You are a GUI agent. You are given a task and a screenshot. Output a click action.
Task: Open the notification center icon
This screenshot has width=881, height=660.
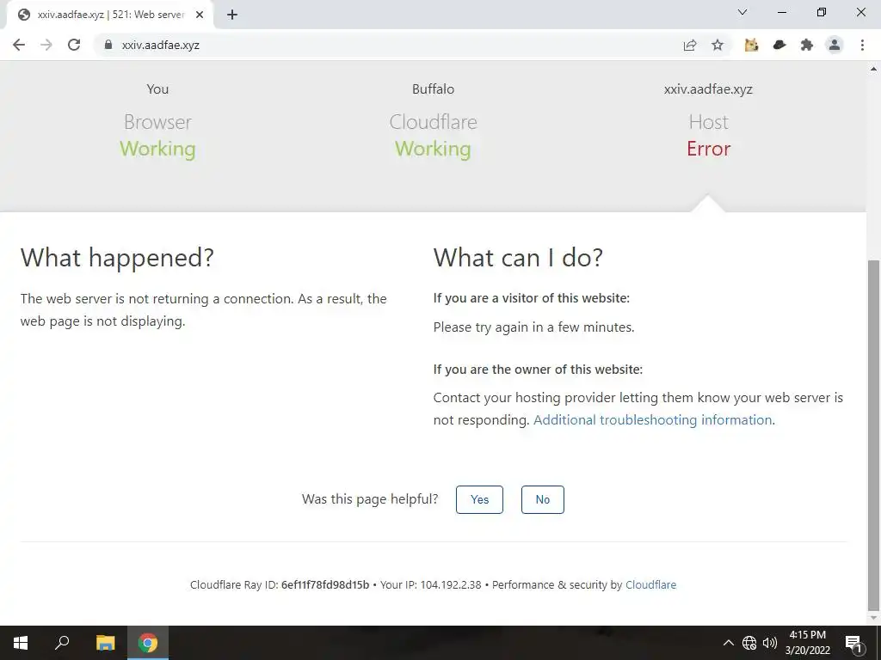(853, 643)
